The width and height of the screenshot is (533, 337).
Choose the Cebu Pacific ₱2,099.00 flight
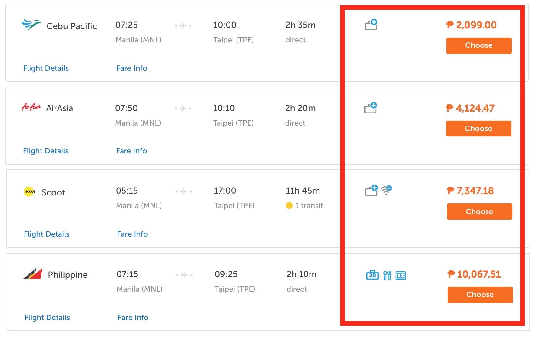479,46
